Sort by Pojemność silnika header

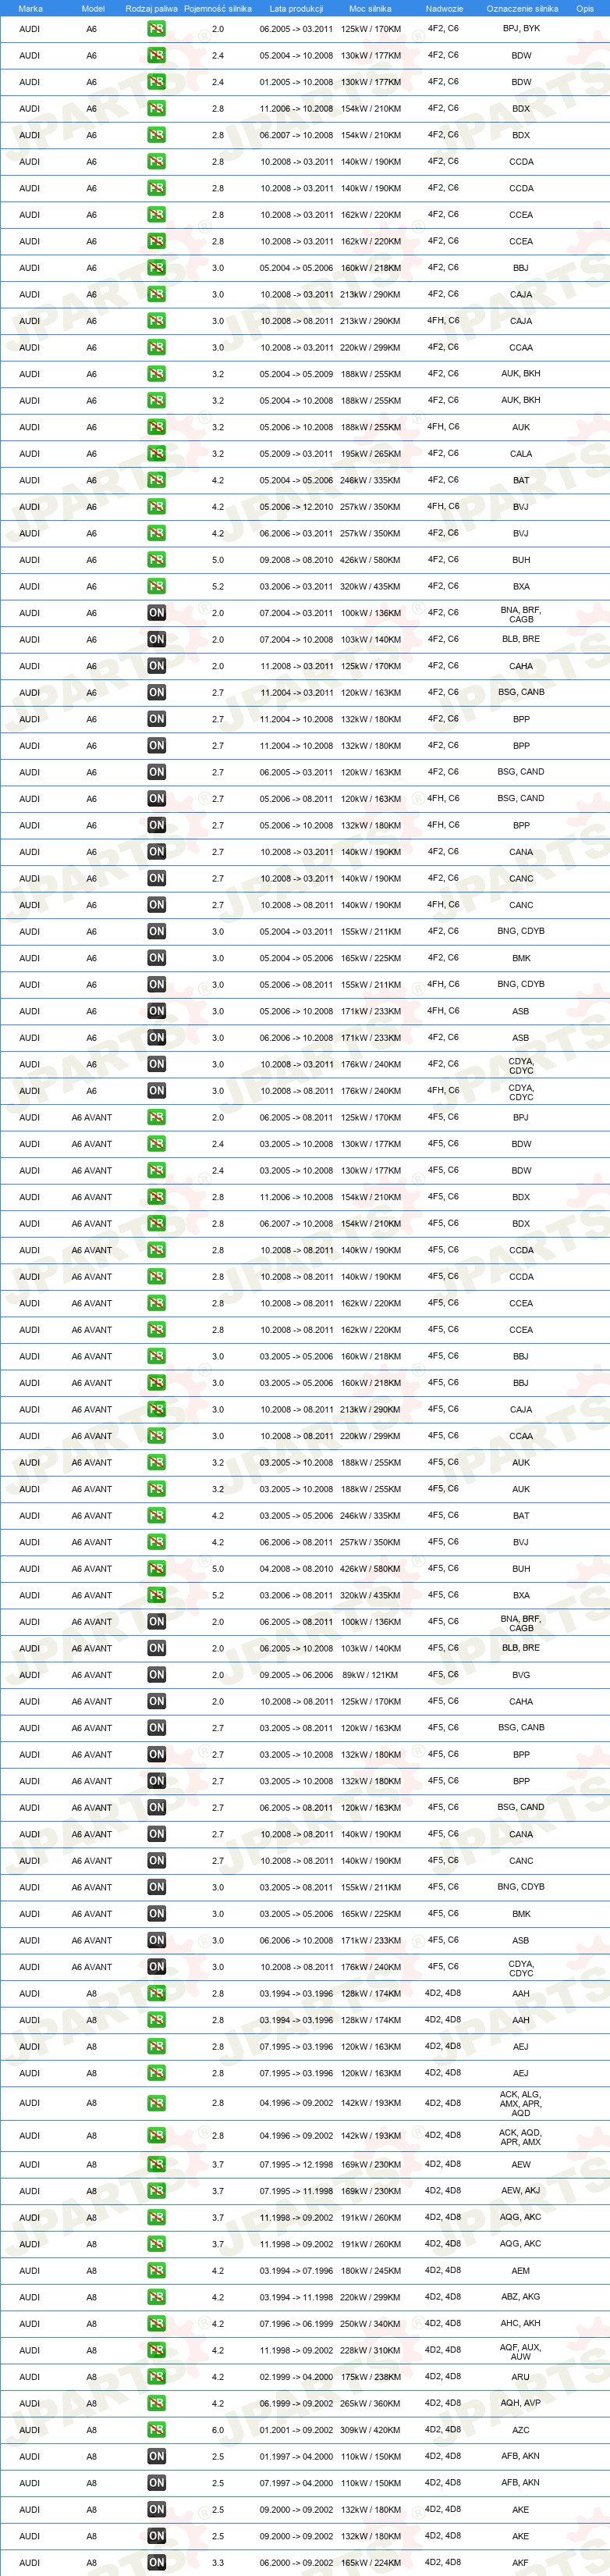pyautogui.click(x=218, y=8)
